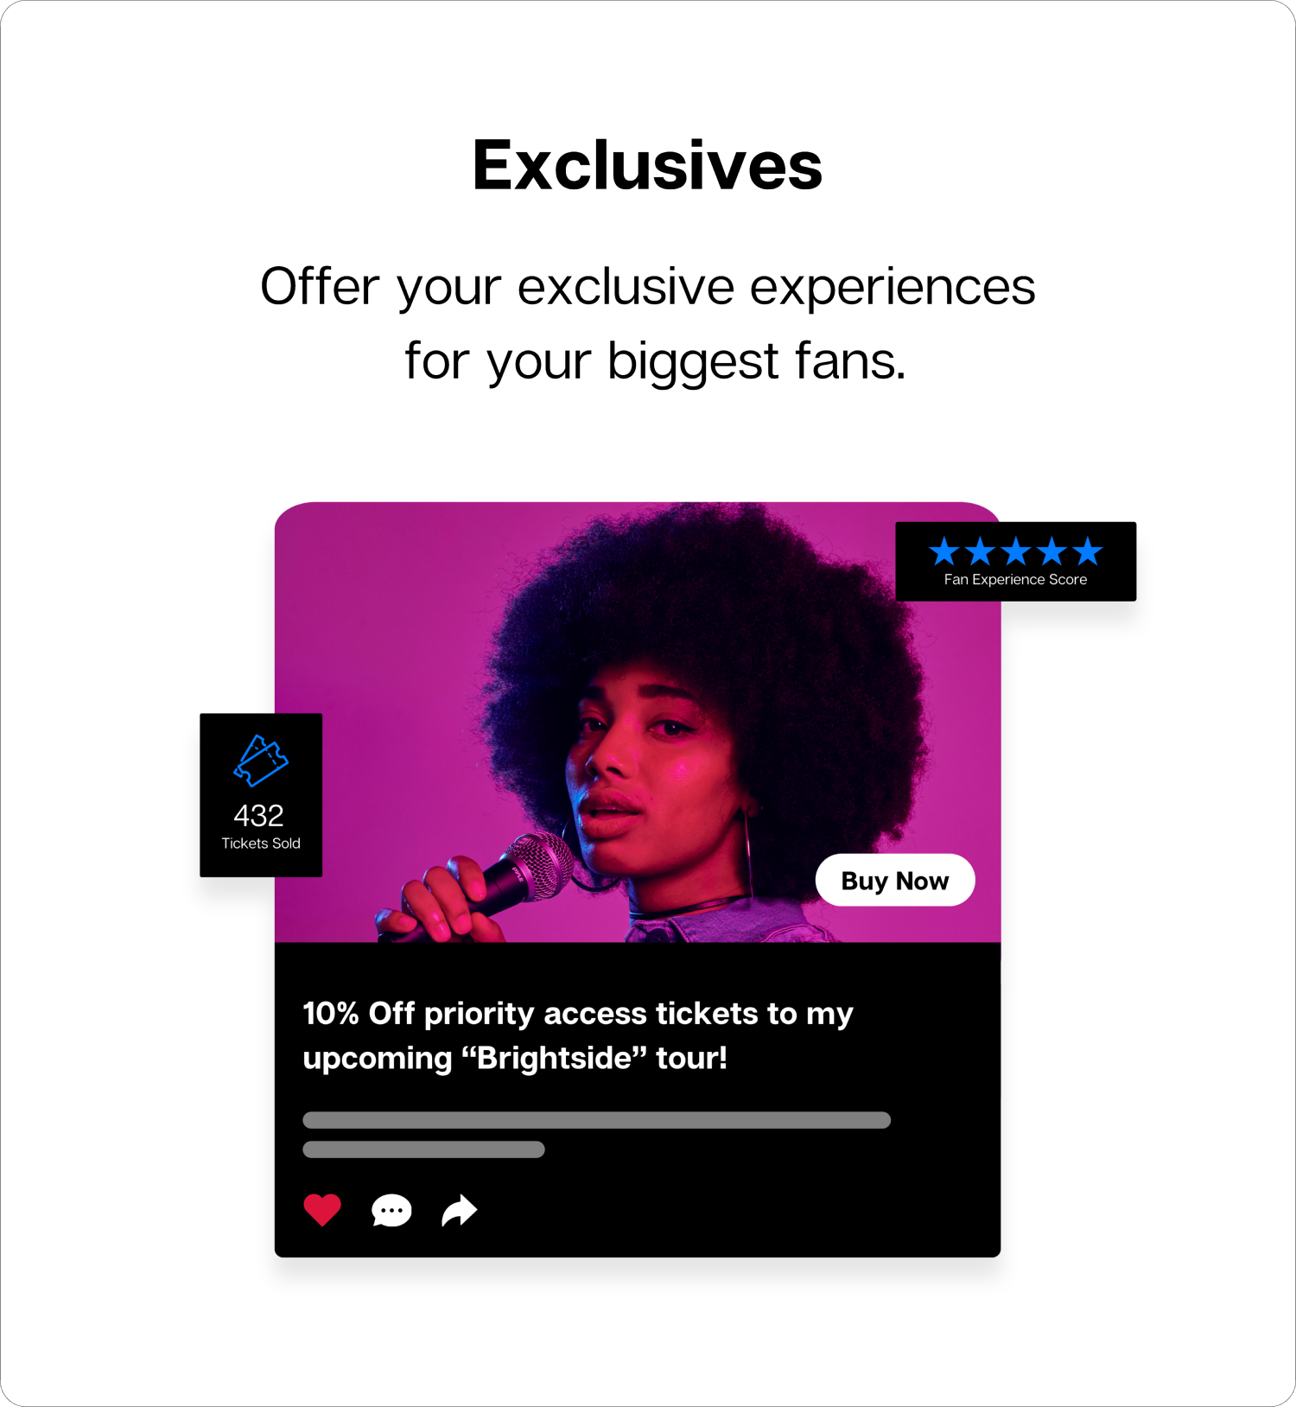Click the 432 tickets count
1296x1407 pixels.
258,815
